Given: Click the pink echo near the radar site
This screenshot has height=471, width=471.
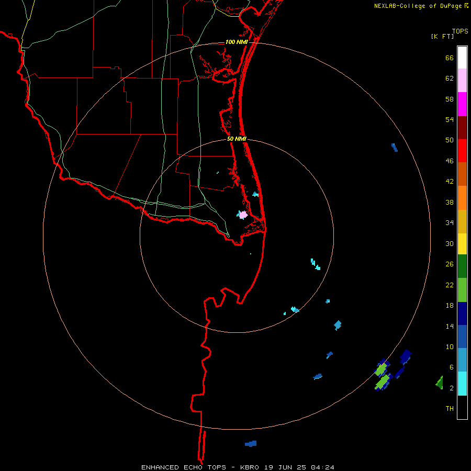Looking at the screenshot, I should (x=243, y=215).
